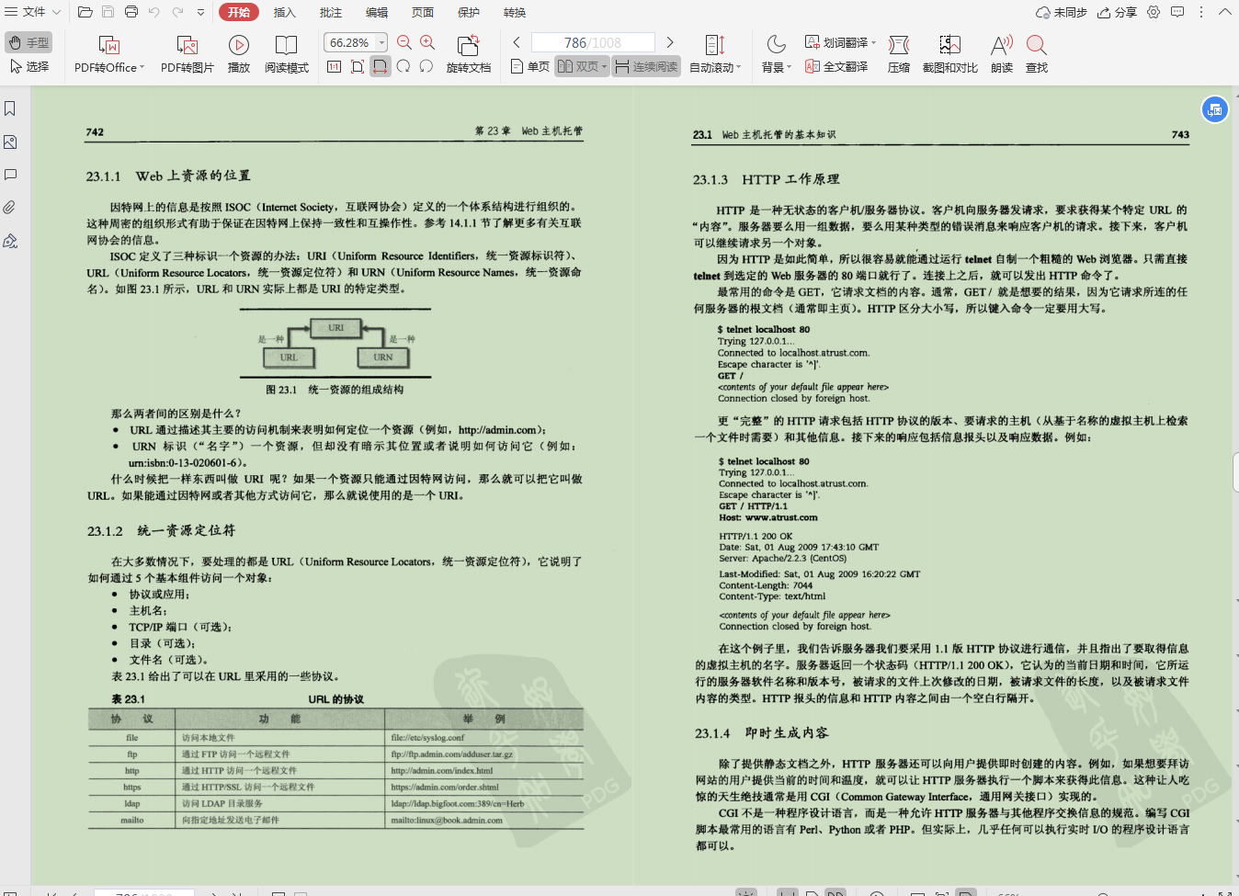Go to the previous page arrow
1239x896 pixels.
tap(517, 42)
